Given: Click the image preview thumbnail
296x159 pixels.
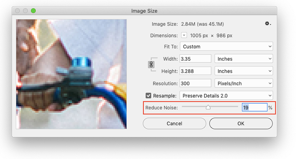Looking at the screenshot, I should point(71,74).
